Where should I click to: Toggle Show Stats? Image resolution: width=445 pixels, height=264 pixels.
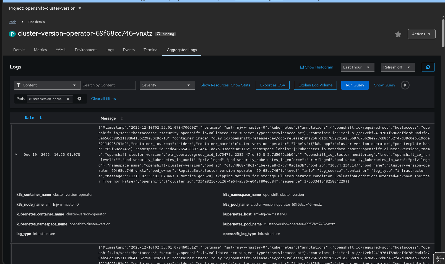[x=240, y=85]
